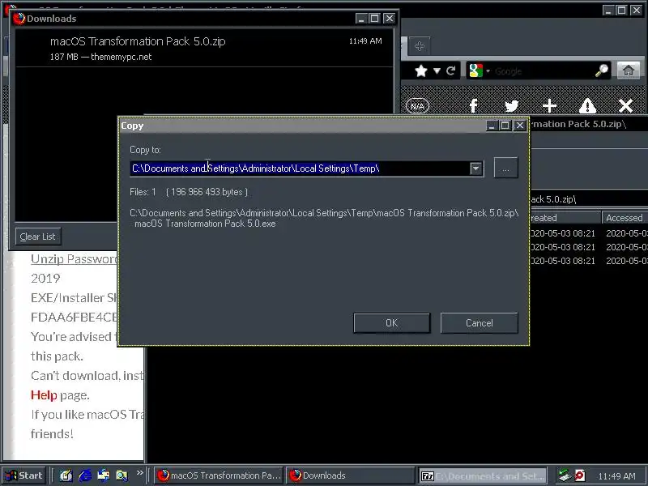This screenshot has height=486, width=648.
Task: Open the Start menu
Action: click(x=24, y=475)
